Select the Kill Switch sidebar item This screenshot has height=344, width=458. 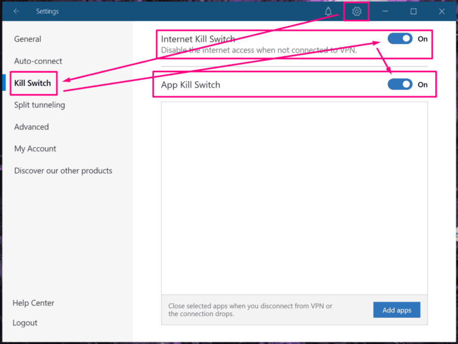click(x=32, y=83)
